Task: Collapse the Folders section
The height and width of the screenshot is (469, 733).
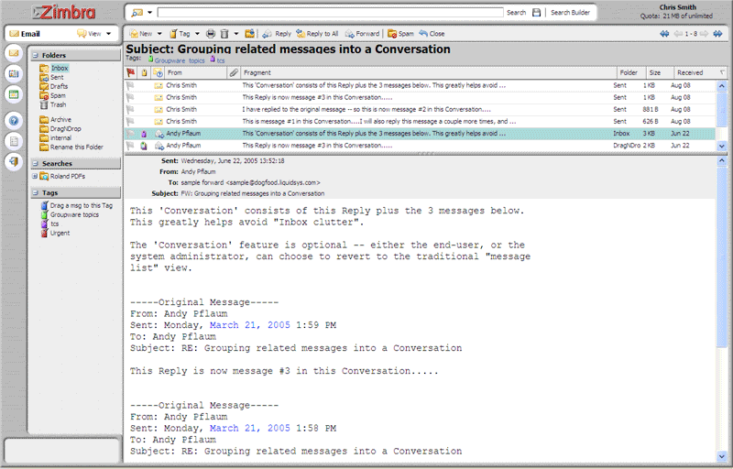Action: (35, 55)
